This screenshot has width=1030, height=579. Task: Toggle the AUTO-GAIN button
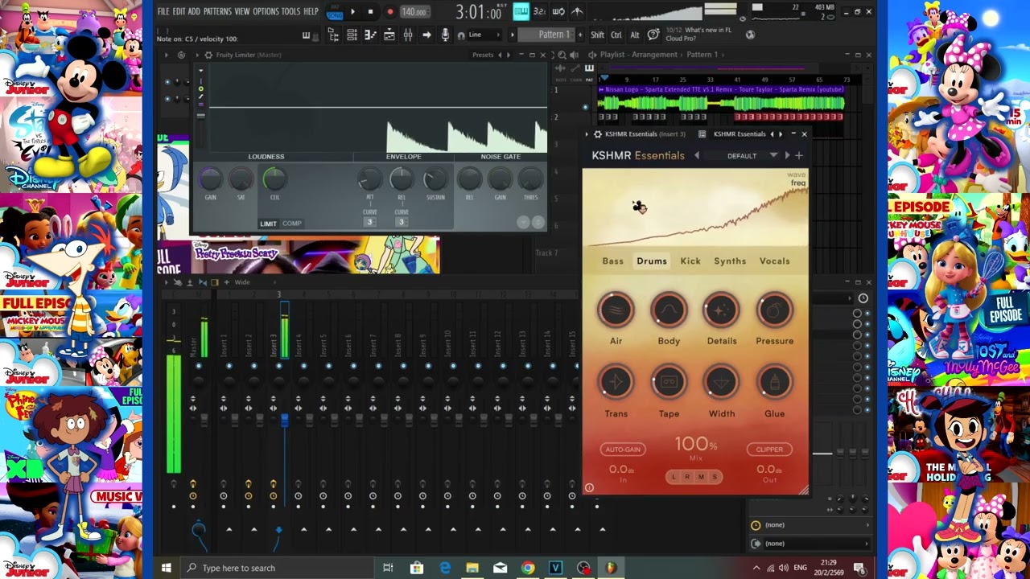[x=623, y=450]
